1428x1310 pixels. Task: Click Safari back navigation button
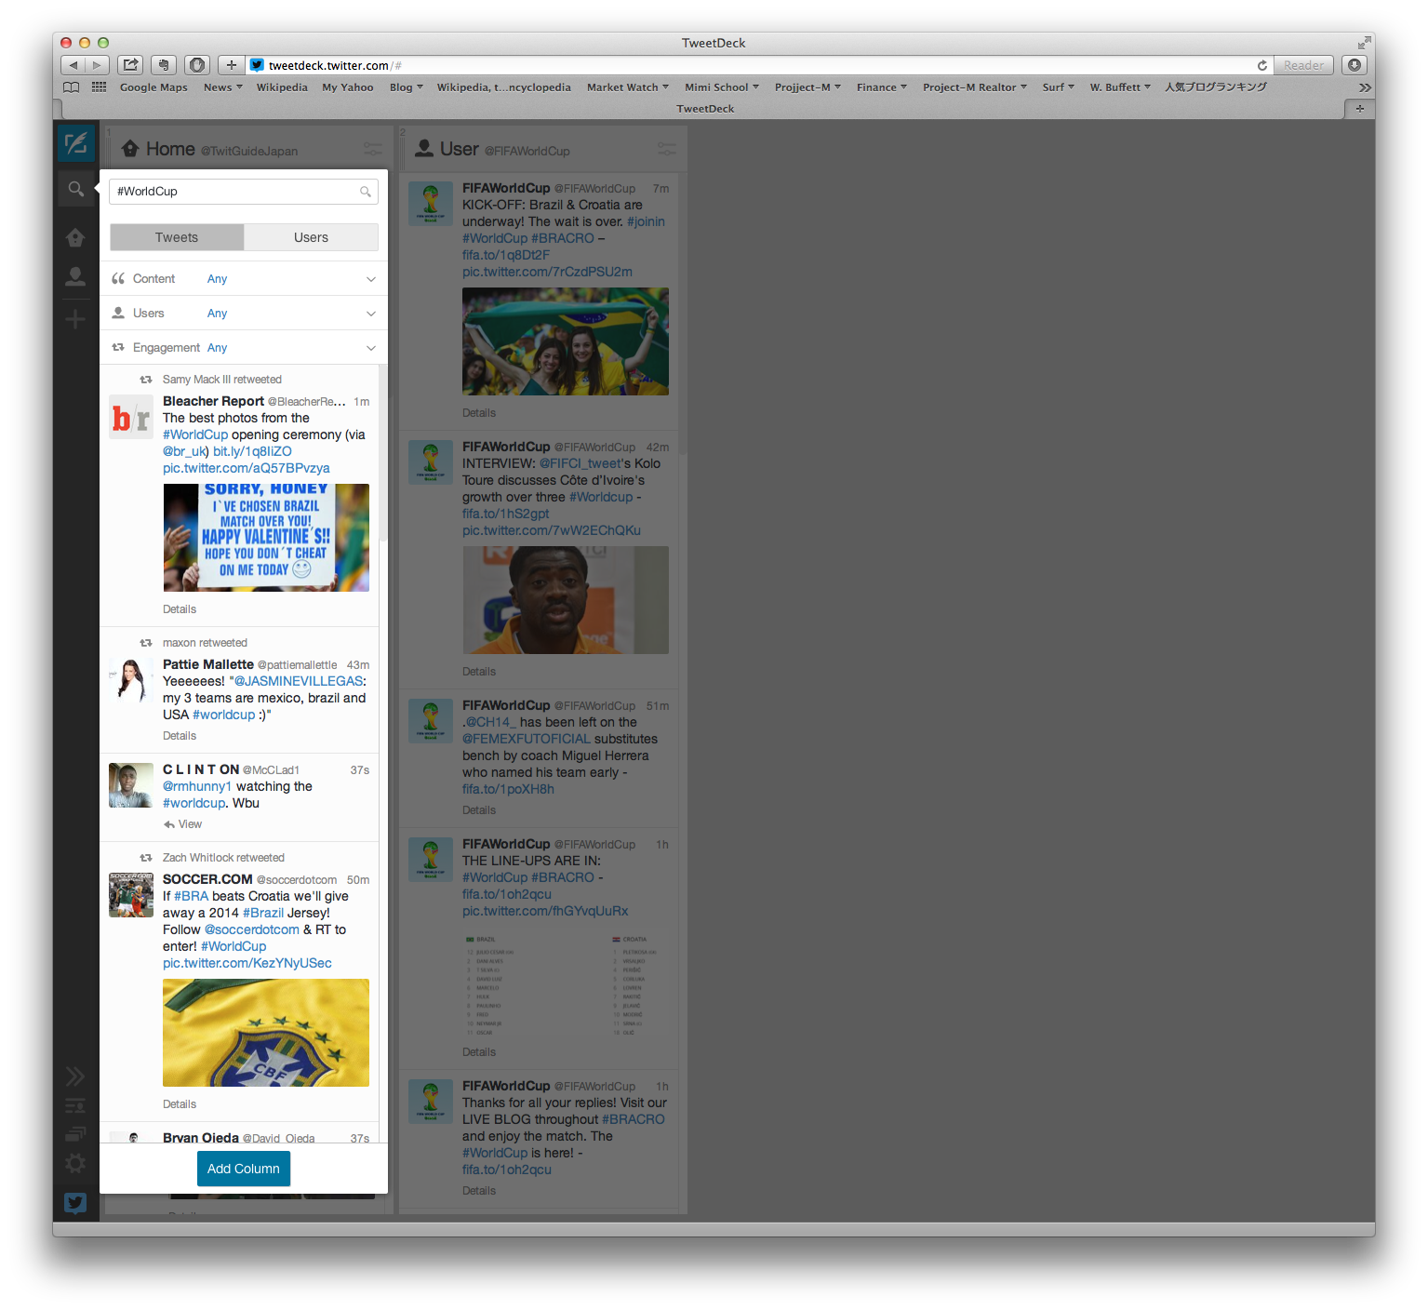(73, 65)
